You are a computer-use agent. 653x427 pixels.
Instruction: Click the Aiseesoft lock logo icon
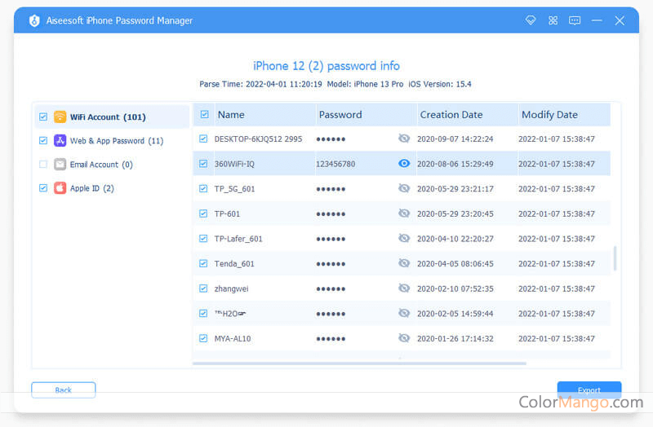34,20
